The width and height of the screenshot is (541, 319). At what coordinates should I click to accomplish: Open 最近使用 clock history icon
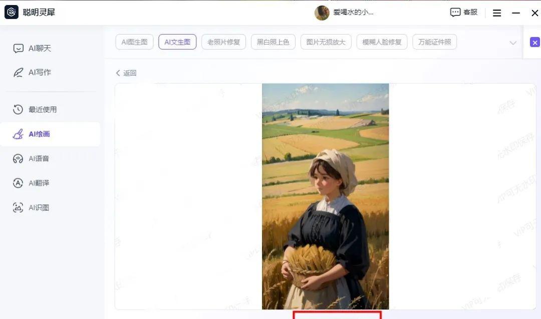(x=18, y=109)
